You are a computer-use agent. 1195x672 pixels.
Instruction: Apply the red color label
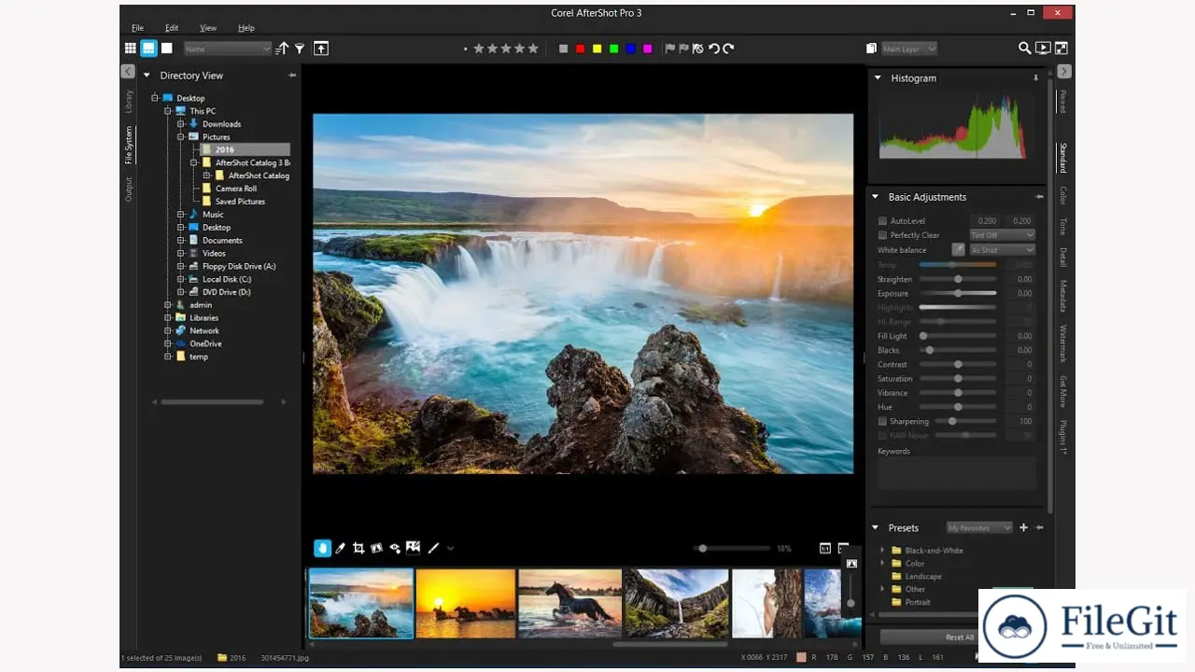pos(580,49)
